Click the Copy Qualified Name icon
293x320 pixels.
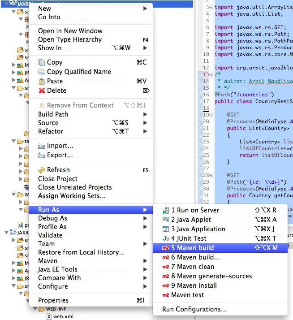(42, 72)
